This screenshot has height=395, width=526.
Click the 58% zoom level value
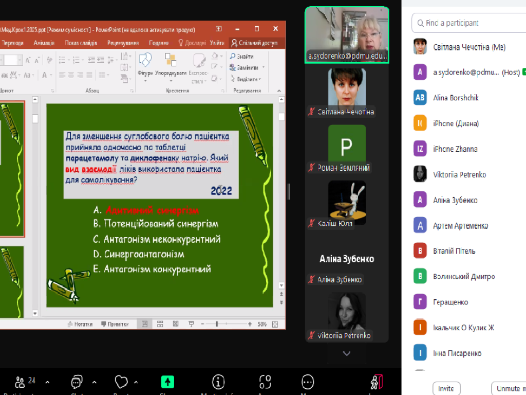pos(262,324)
